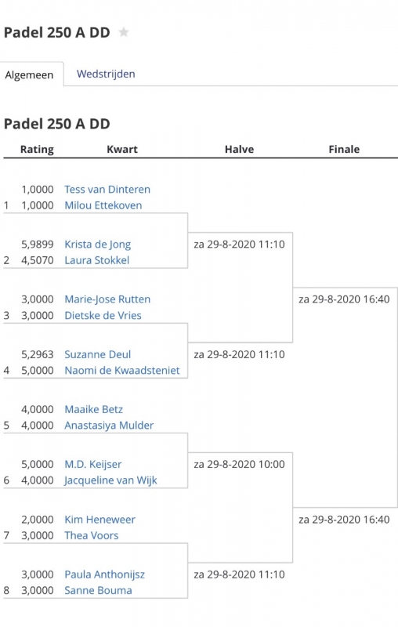Click Naomi de Kwaadsteniet link
The height and width of the screenshot is (627, 398).
pyautogui.click(x=122, y=370)
